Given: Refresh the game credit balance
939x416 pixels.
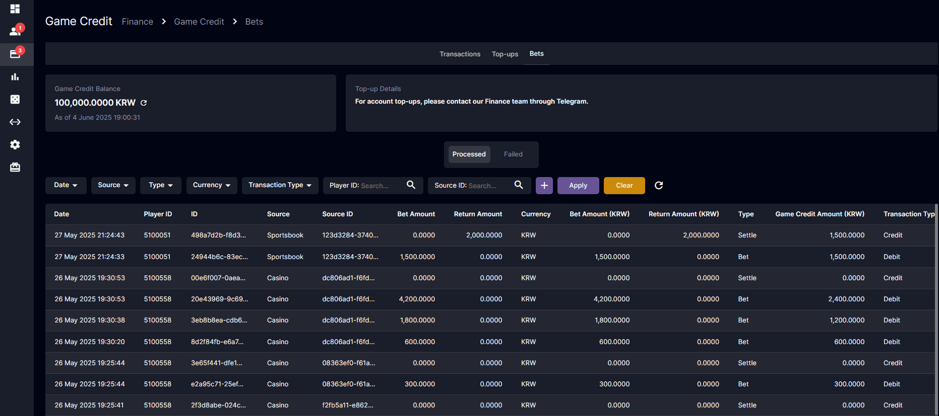Looking at the screenshot, I should click(x=144, y=103).
